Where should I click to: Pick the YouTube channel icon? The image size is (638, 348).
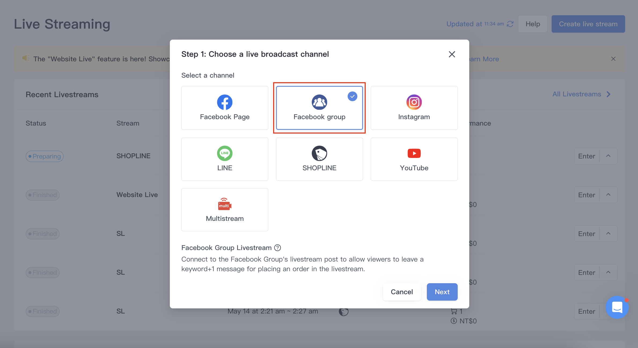click(x=414, y=153)
